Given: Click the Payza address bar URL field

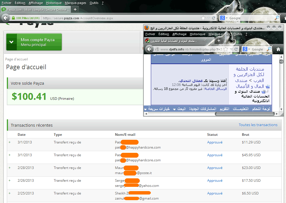Looking at the screenshot, I should (121, 18).
